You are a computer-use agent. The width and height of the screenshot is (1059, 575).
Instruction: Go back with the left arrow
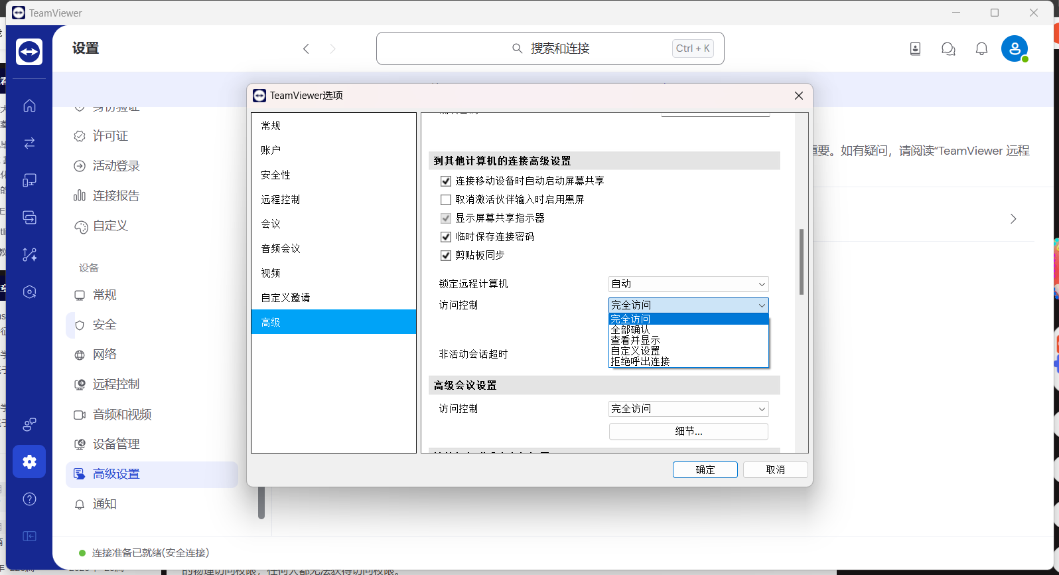pyautogui.click(x=306, y=48)
